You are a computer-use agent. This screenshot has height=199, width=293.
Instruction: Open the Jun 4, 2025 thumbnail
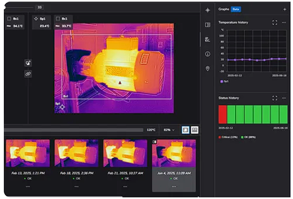pyautogui.click(x=174, y=153)
